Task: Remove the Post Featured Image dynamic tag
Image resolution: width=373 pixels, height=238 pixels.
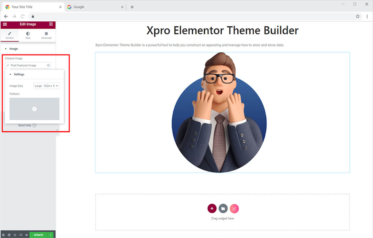Action: [x=48, y=65]
